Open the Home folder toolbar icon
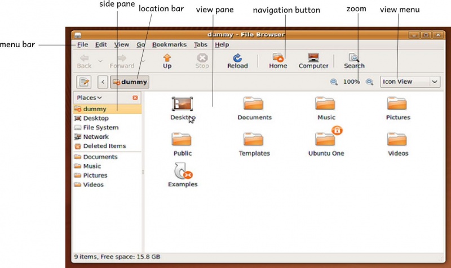Viewport: 451px width, 268px height. (278, 58)
